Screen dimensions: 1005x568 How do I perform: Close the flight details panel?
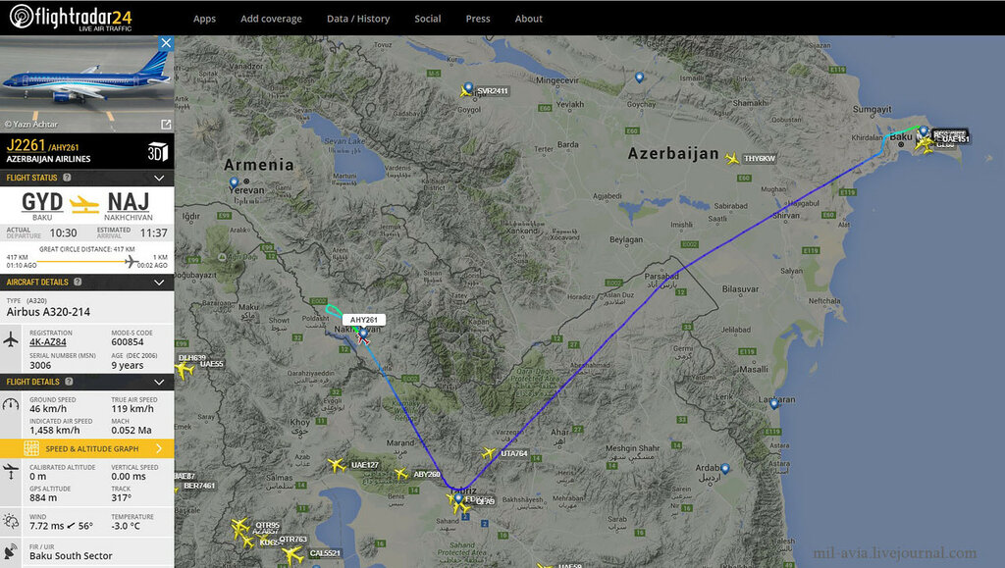coord(166,43)
